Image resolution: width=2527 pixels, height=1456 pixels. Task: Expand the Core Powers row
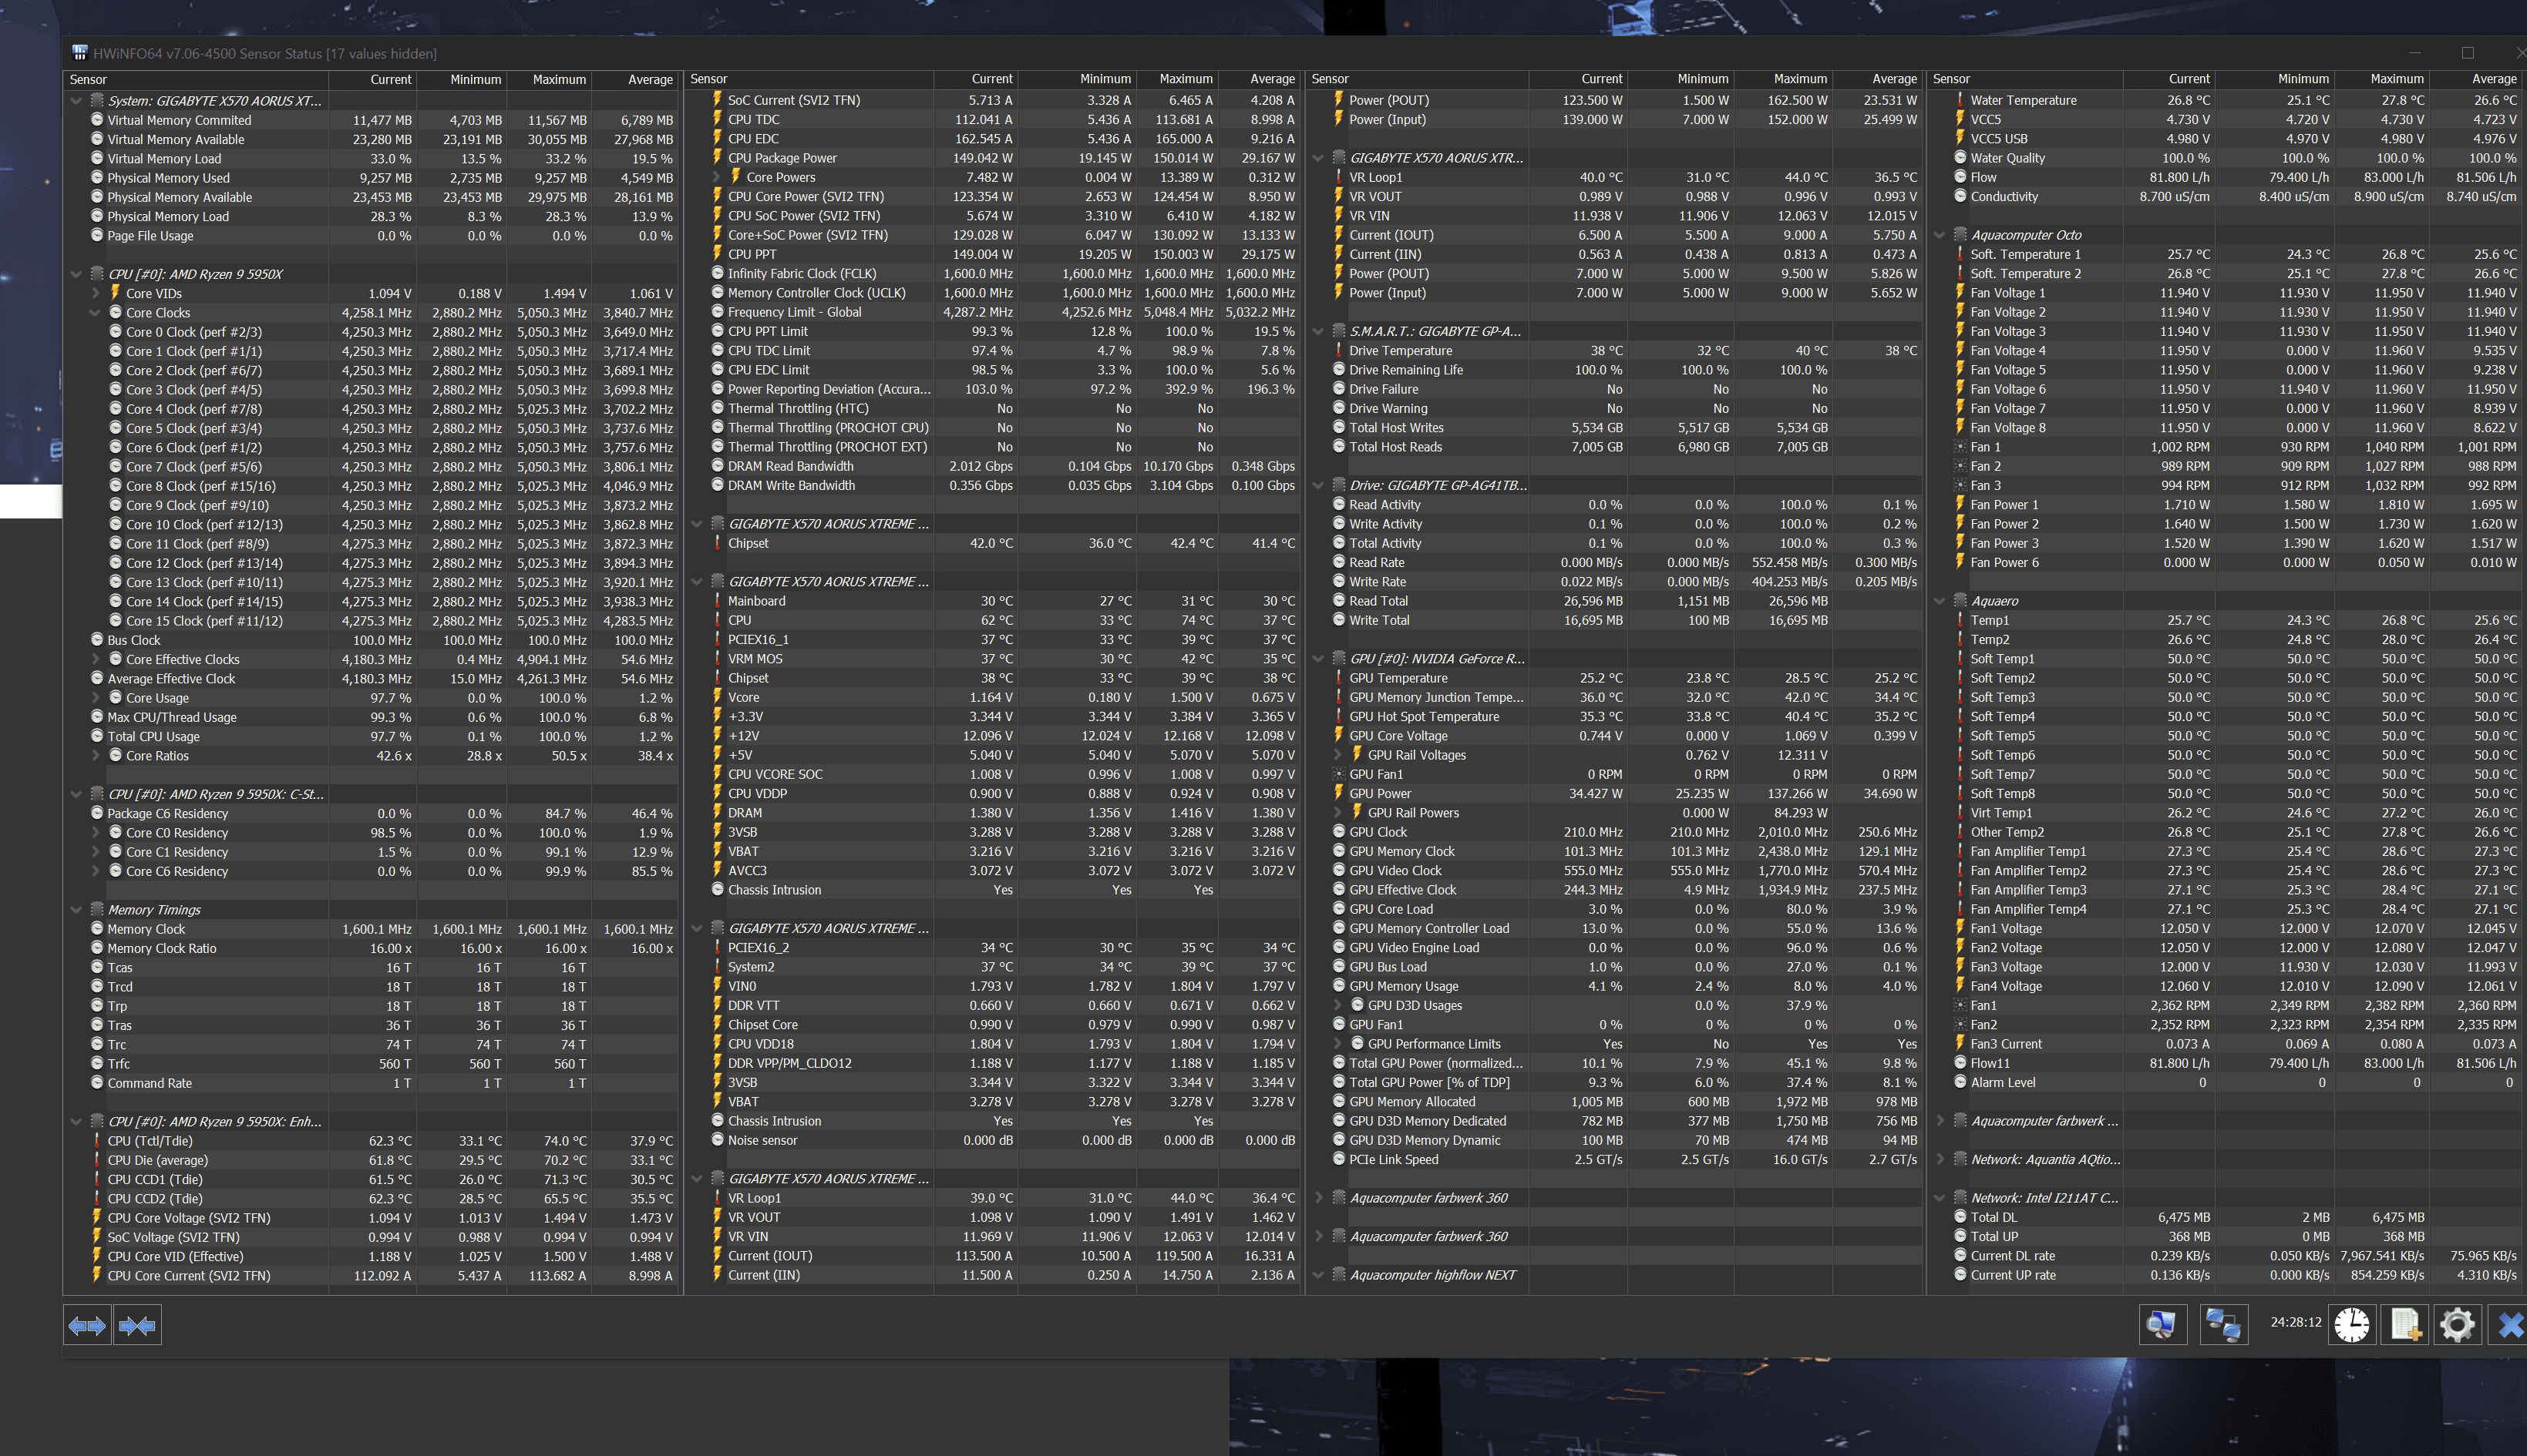click(716, 177)
